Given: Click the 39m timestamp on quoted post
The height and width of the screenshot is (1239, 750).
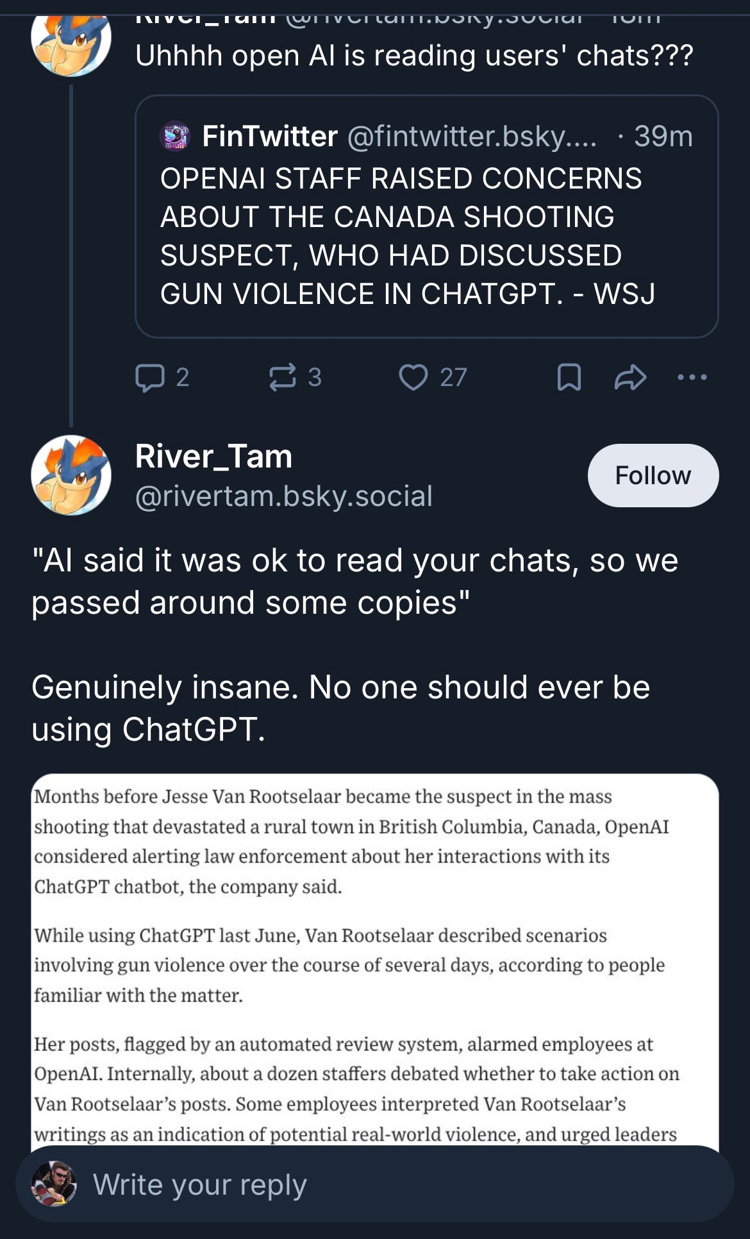Looking at the screenshot, I should tap(663, 136).
